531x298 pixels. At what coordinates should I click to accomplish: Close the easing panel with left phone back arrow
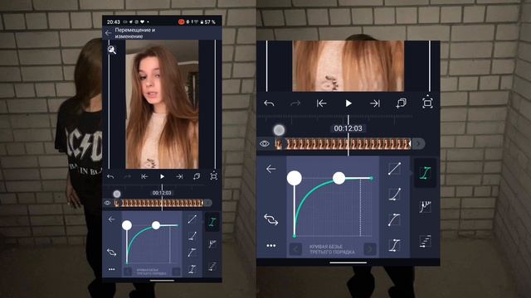111,219
